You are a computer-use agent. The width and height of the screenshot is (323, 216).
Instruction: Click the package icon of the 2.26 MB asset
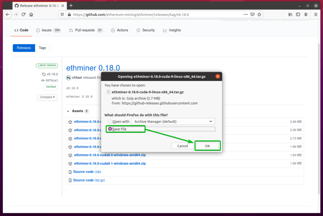point(70,130)
